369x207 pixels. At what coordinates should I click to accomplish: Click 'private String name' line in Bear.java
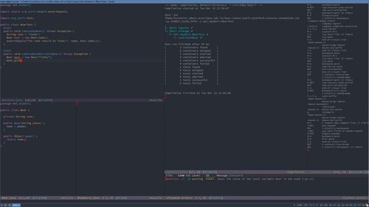click(x=19, y=117)
